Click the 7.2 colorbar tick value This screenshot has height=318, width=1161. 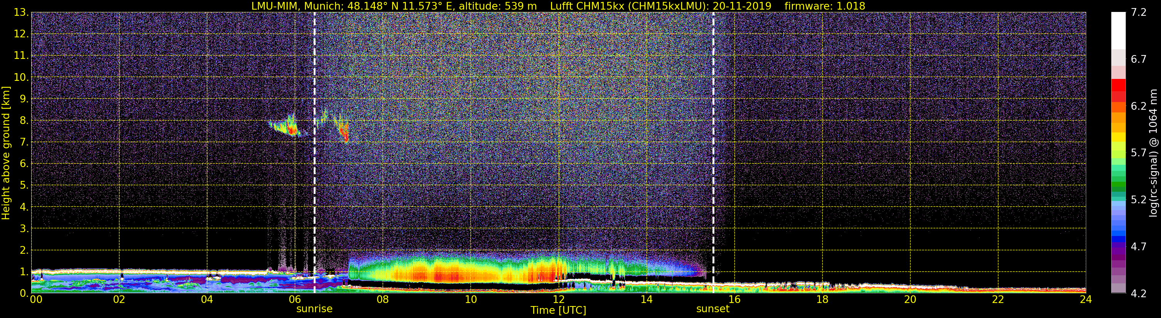click(1139, 12)
